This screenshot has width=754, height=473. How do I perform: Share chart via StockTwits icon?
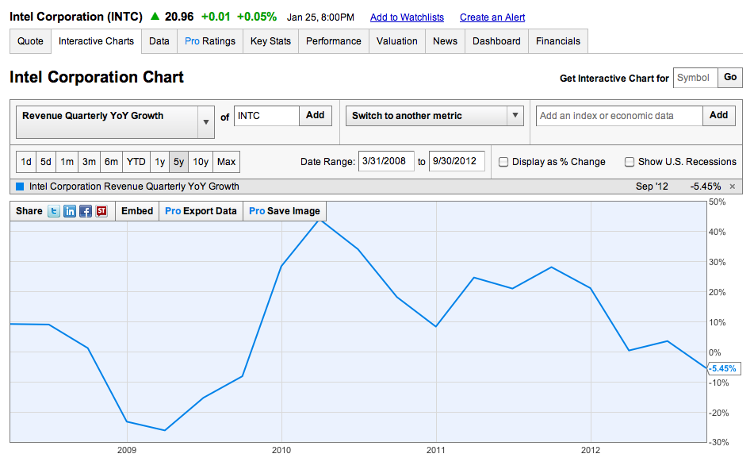tap(101, 211)
